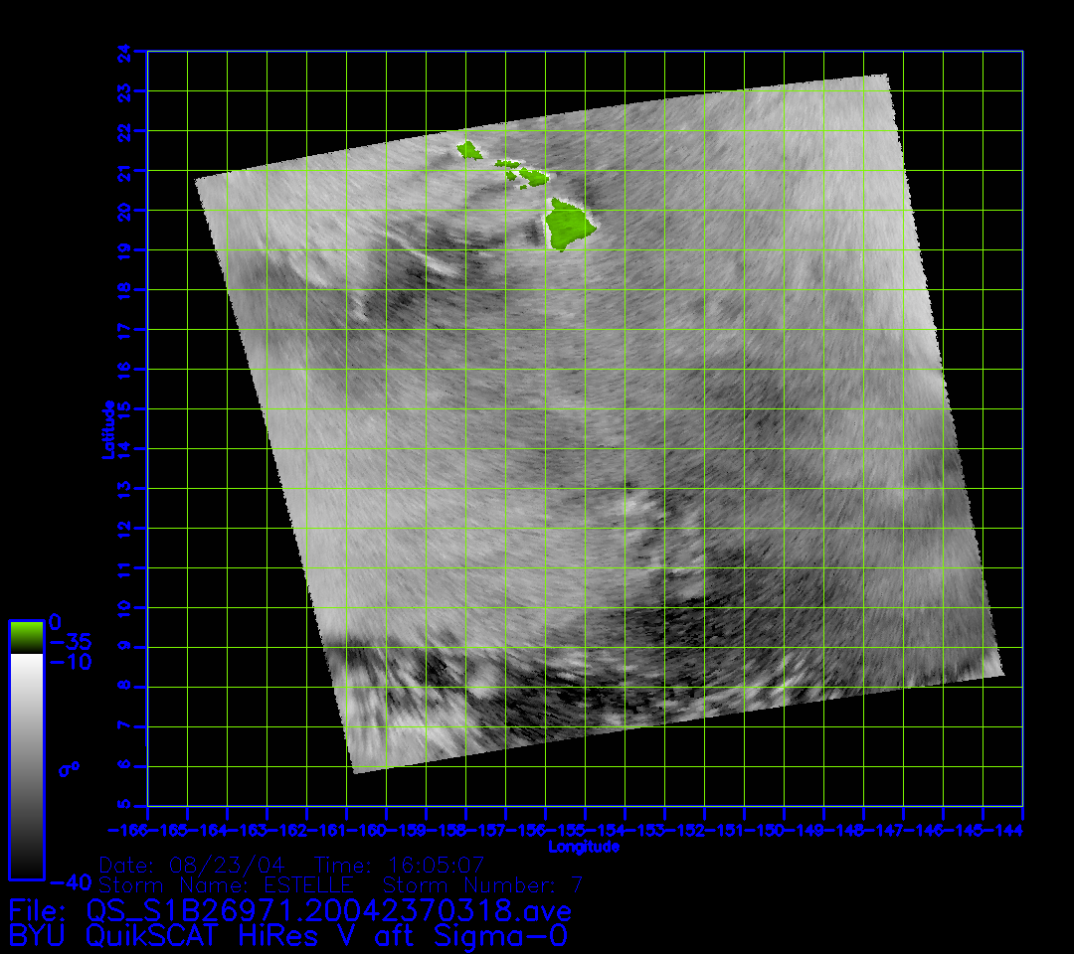Click the BYU QuikSCAT HiRes title line

click(287, 936)
